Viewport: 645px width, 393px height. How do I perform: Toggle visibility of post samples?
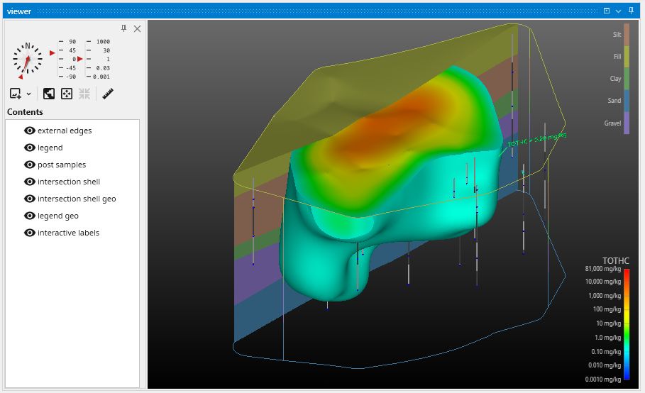pos(30,165)
